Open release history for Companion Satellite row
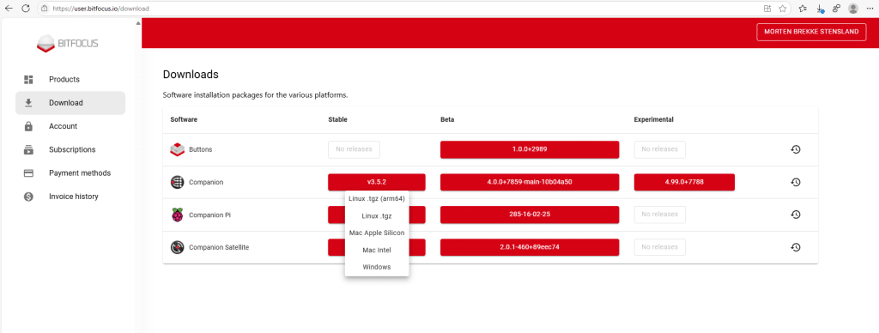879x333 pixels. (x=795, y=247)
